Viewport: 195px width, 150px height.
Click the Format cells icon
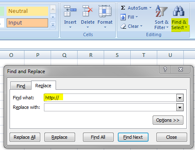coord(105,11)
